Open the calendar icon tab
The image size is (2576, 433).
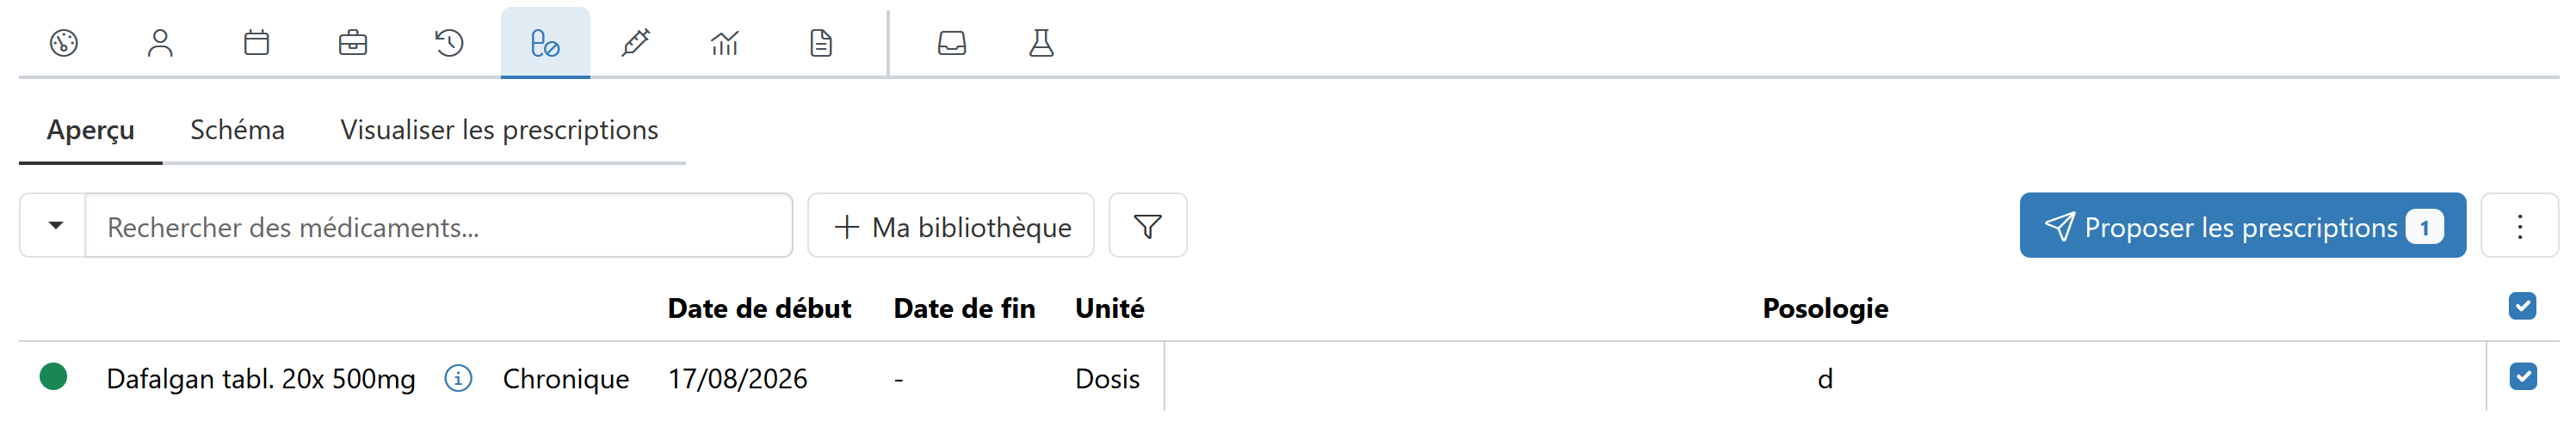[x=257, y=43]
